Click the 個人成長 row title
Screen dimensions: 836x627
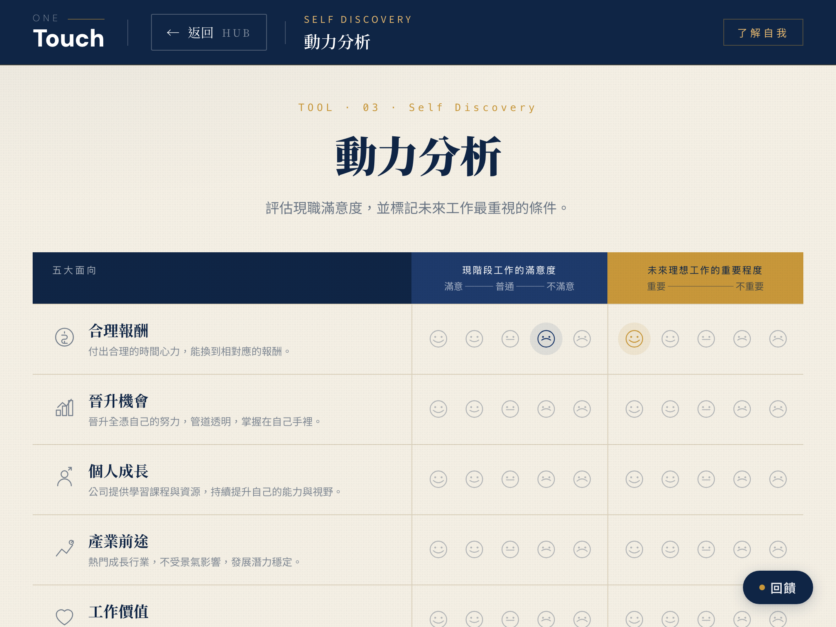pyautogui.click(x=118, y=471)
